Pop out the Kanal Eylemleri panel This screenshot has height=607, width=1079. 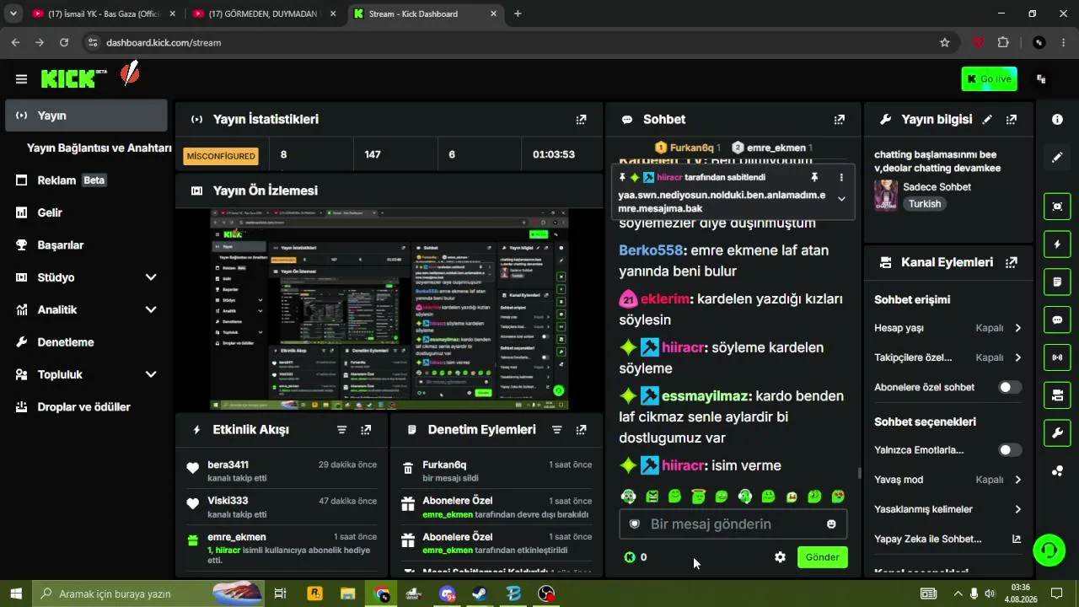coord(1012,262)
